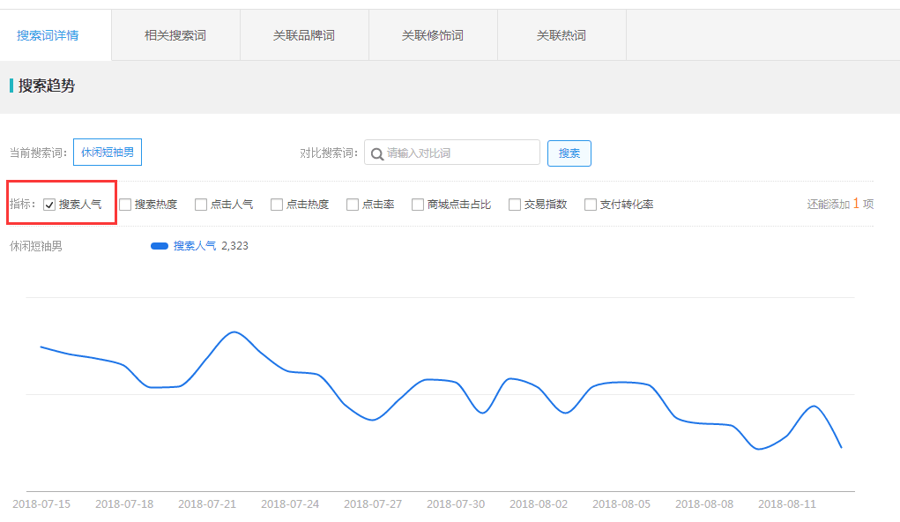Click the blue 搜索人气 legend marker
The width and height of the screenshot is (900, 522).
coord(161,245)
